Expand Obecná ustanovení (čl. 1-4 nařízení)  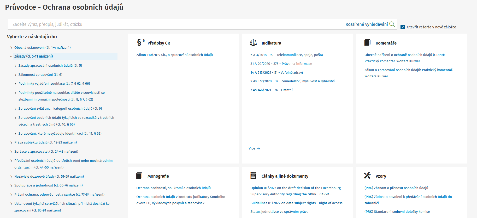tap(11, 48)
